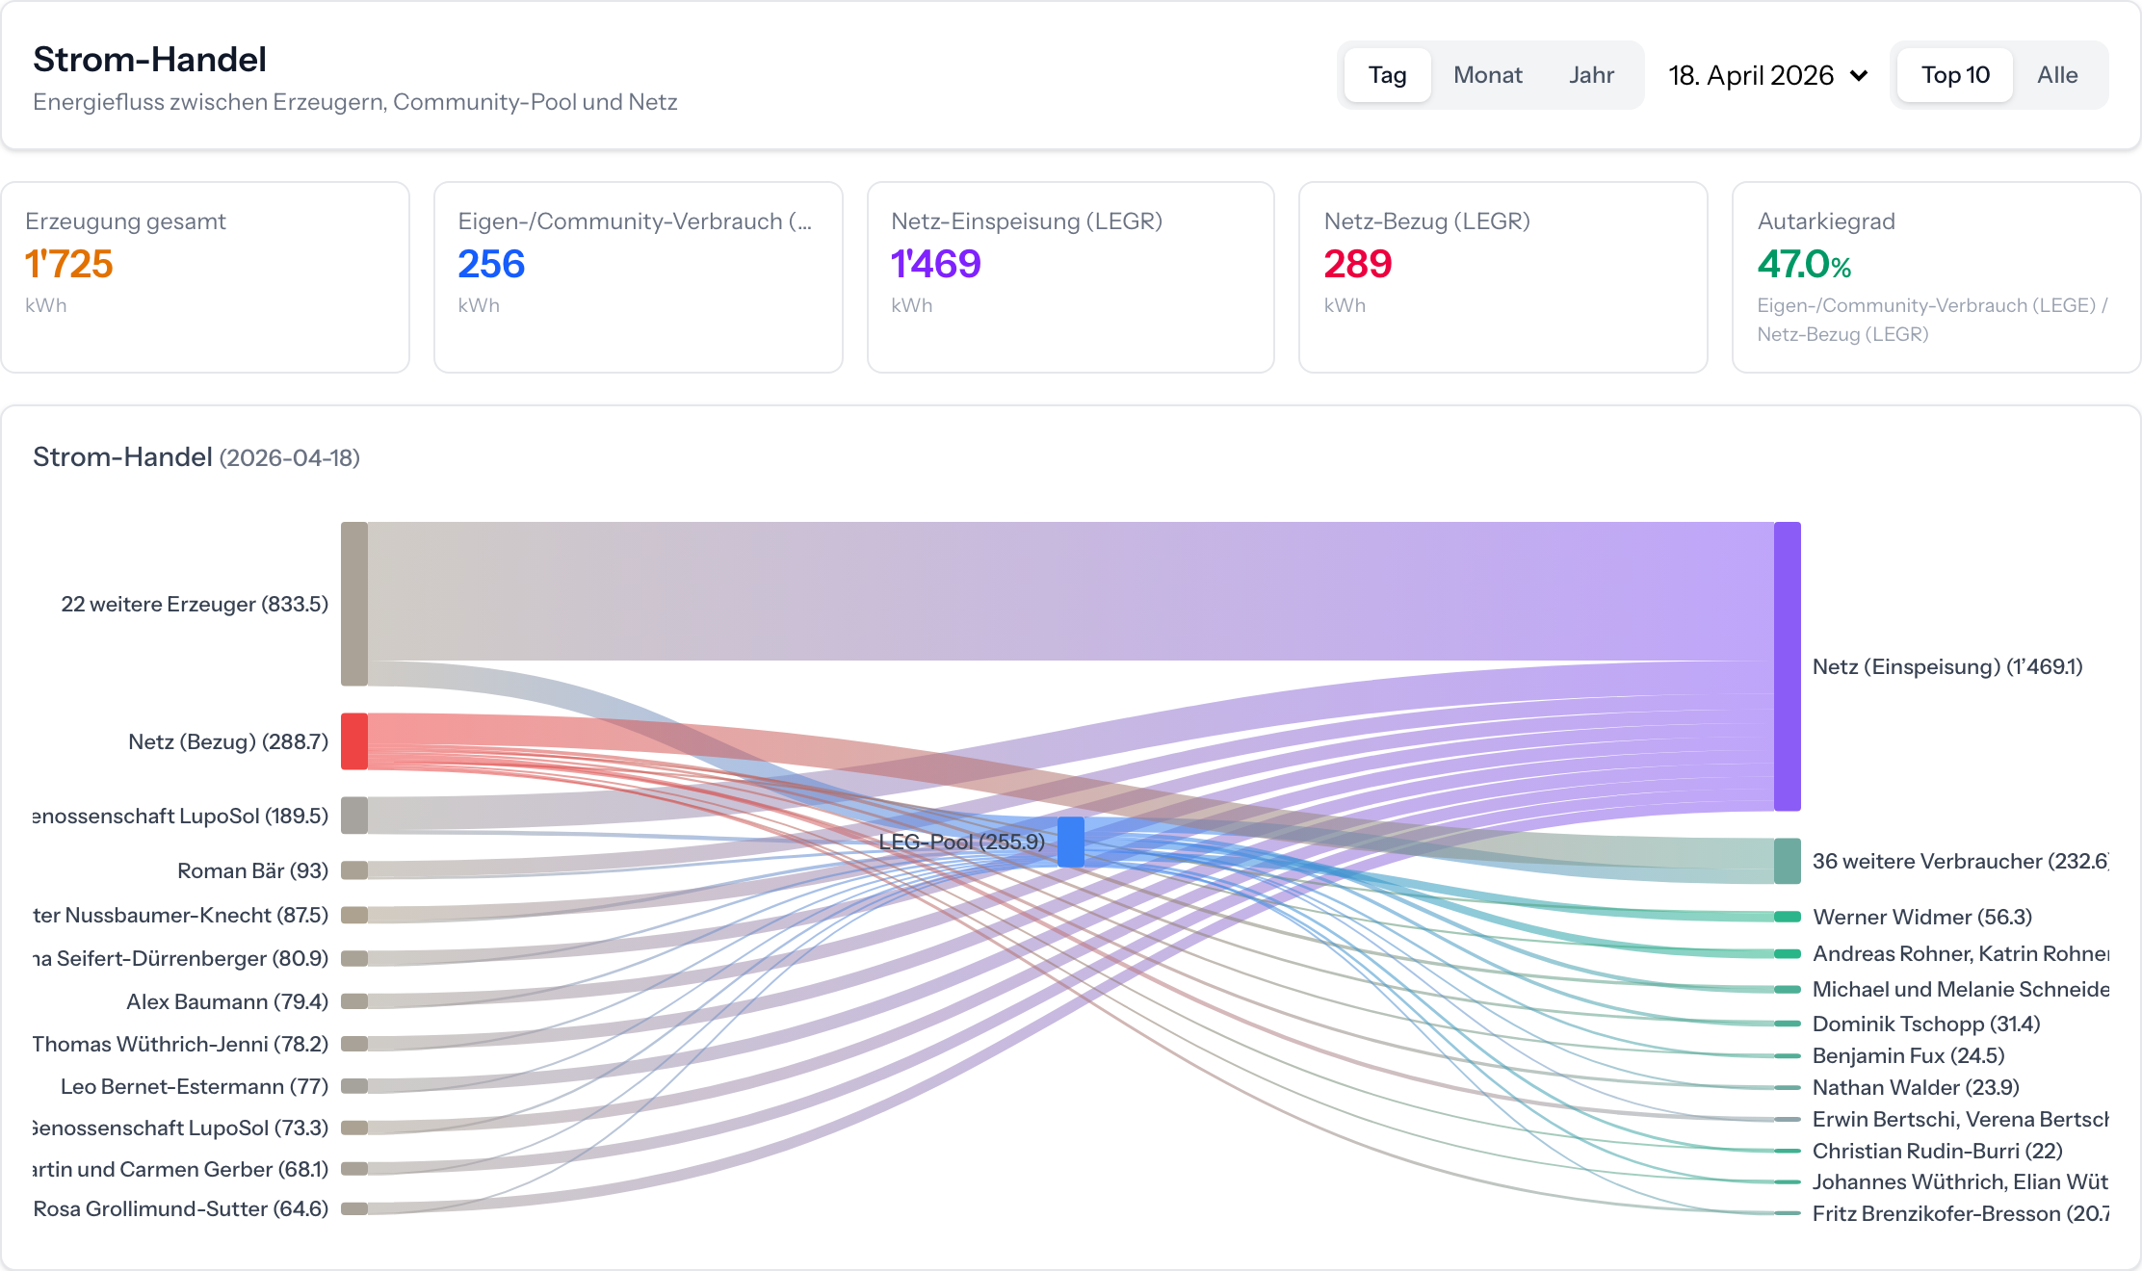Select the Top 10 filter
The height and width of the screenshot is (1271, 2142).
pyautogui.click(x=1954, y=75)
